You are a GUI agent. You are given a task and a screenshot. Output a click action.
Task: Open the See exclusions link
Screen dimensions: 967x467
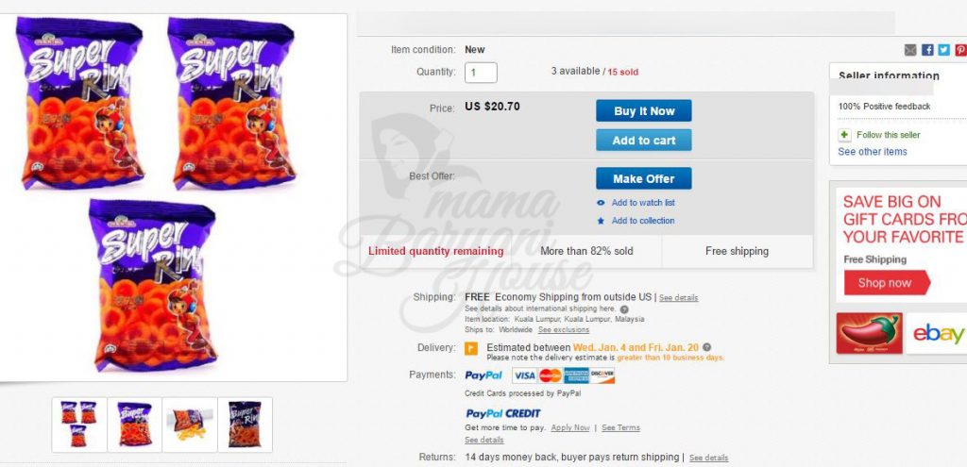tap(563, 330)
